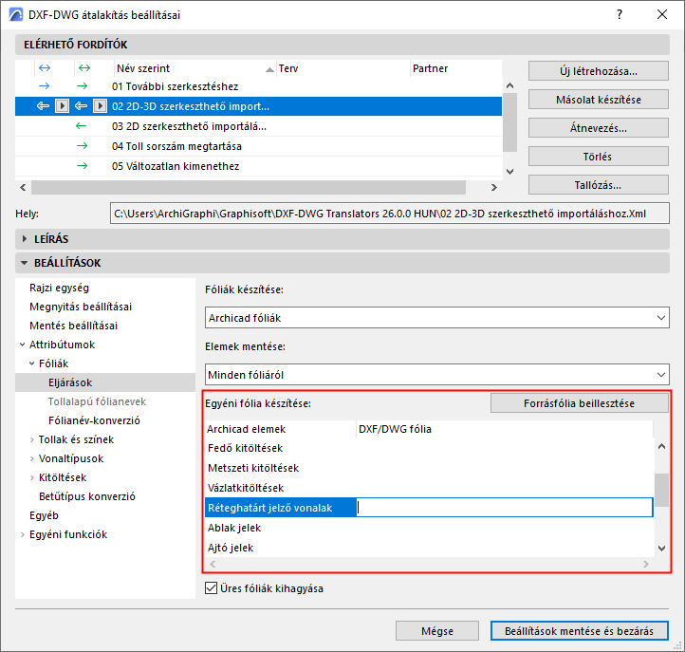685x652 pixels.
Task: Click the blue bidirectional arrow column header
Action: coord(45,67)
